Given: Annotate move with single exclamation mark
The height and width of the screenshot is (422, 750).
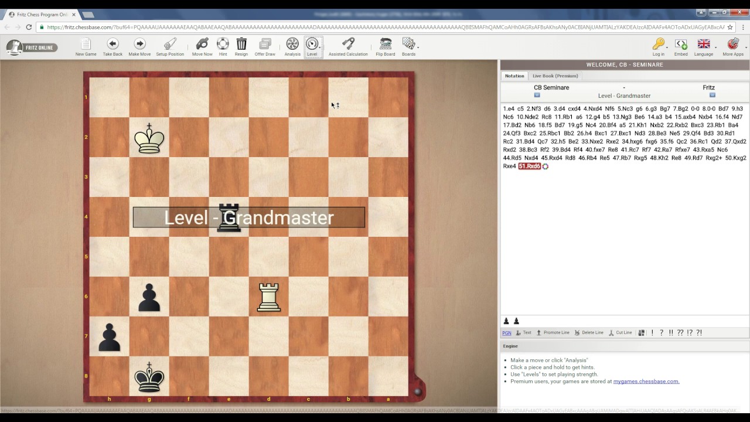Looking at the screenshot, I should coord(652,333).
